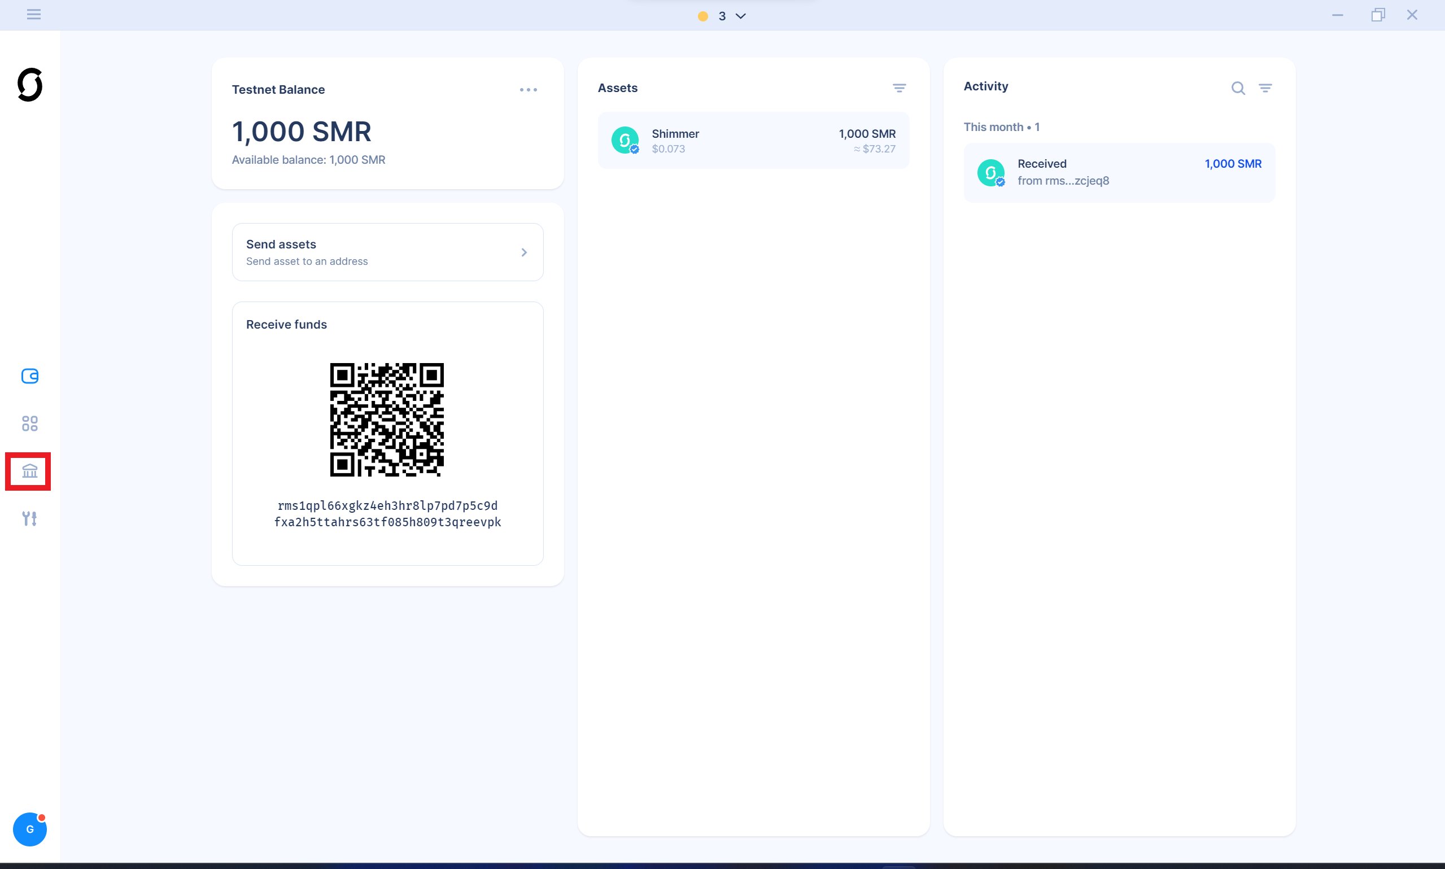
Task: Click the yellow network status dot at top
Action: [702, 16]
